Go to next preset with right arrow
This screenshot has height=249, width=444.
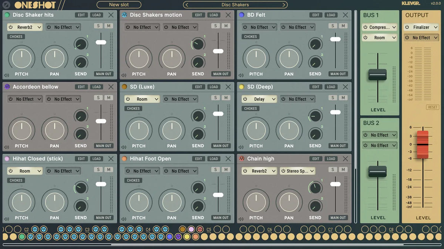point(284,5)
